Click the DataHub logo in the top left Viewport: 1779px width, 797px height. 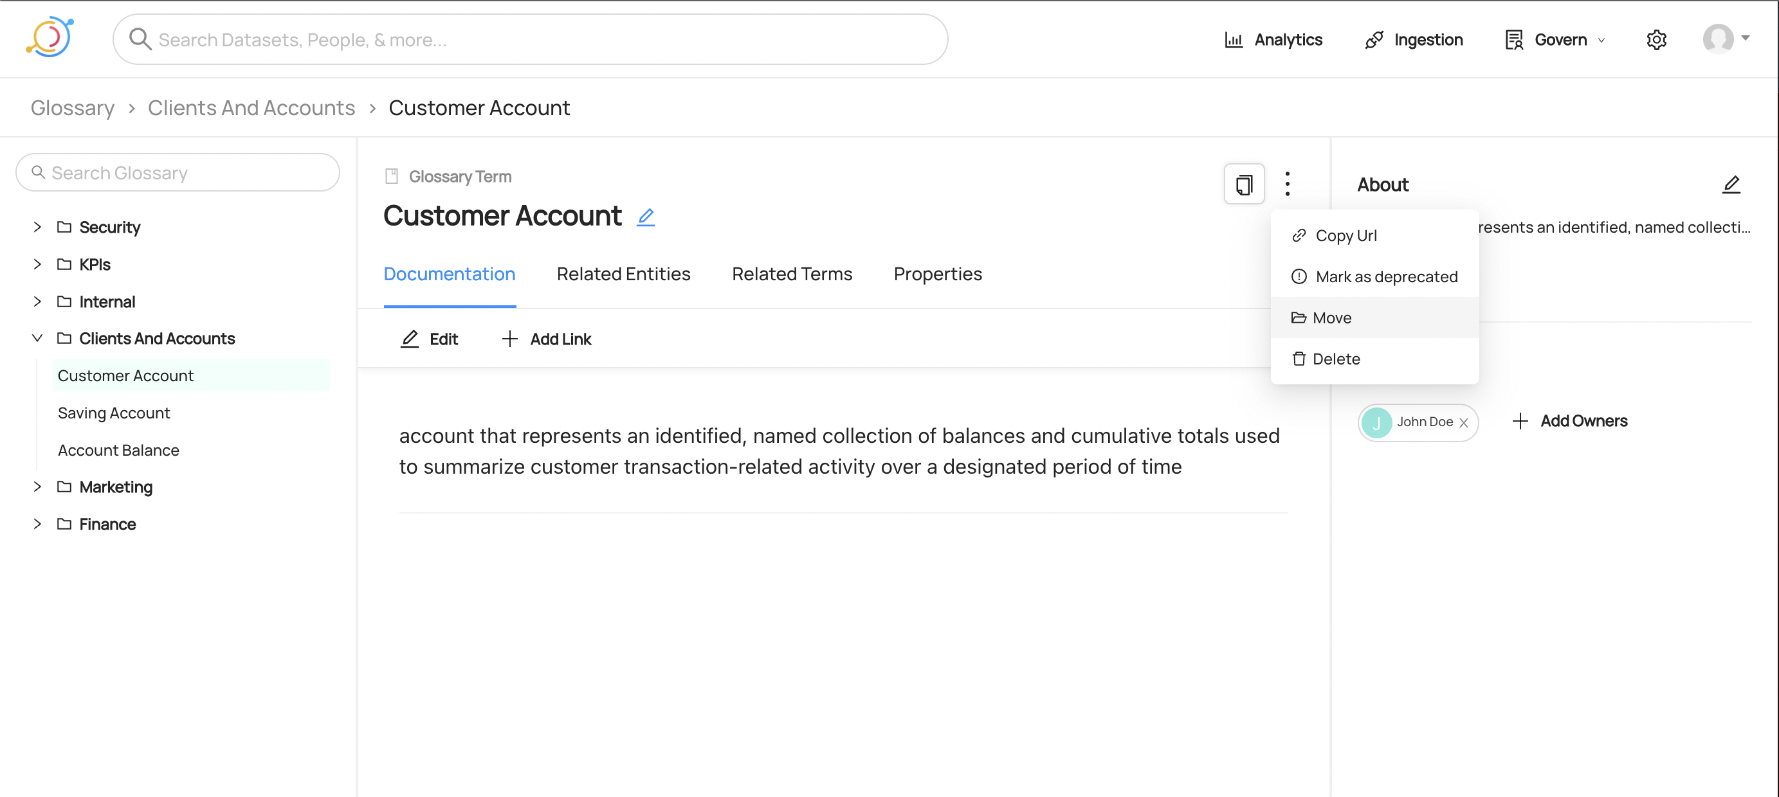coord(50,38)
